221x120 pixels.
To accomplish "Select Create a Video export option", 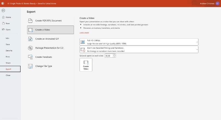I will 50,30.
